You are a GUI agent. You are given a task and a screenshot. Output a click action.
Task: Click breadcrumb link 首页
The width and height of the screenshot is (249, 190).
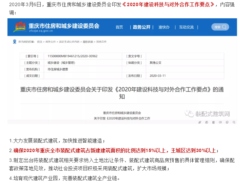[x=40, y=42]
